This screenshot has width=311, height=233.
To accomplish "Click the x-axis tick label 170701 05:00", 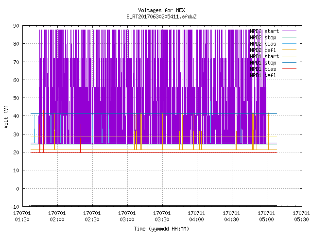I will [x=266, y=216].
